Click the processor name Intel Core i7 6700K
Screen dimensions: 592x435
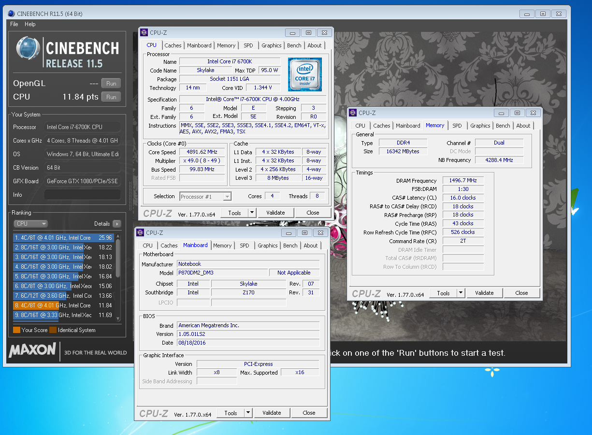pyautogui.click(x=230, y=61)
